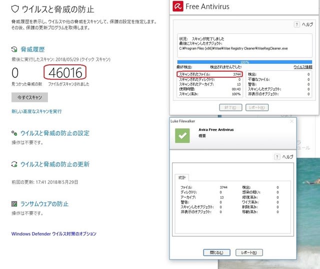320x269 pixels.
Task: Click the 終了(E) button in the scan window
Action: pyautogui.click(x=230, y=107)
